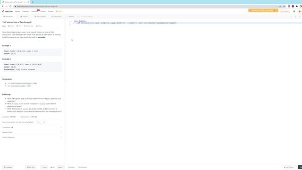Open the browser extensions puzzle icon
This screenshot has height=170, width=302.
tap(297, 6)
